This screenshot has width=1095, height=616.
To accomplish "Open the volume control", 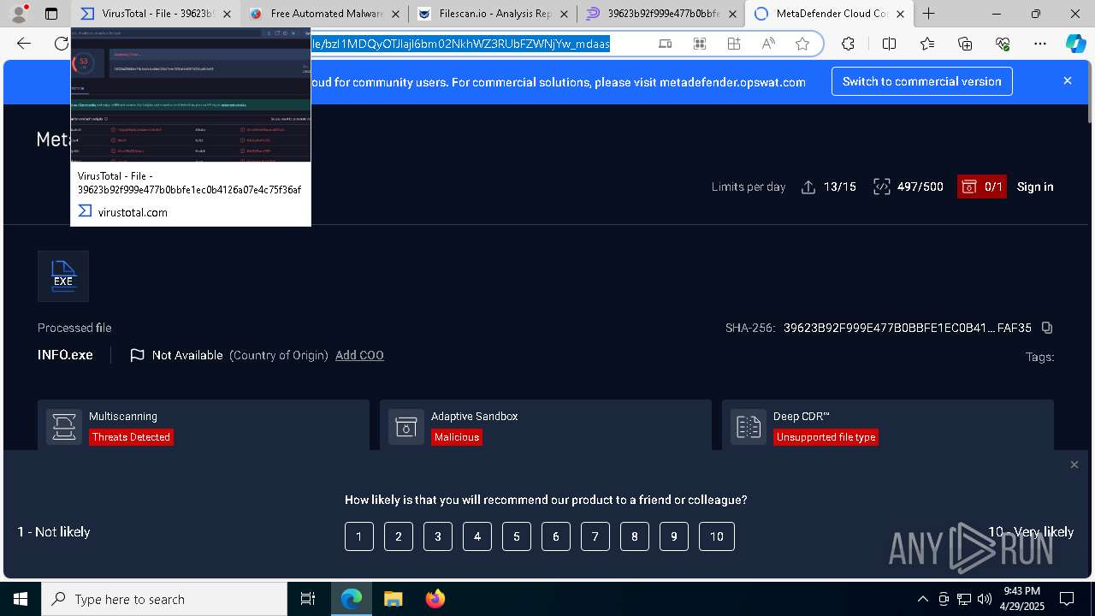I will pos(985,599).
